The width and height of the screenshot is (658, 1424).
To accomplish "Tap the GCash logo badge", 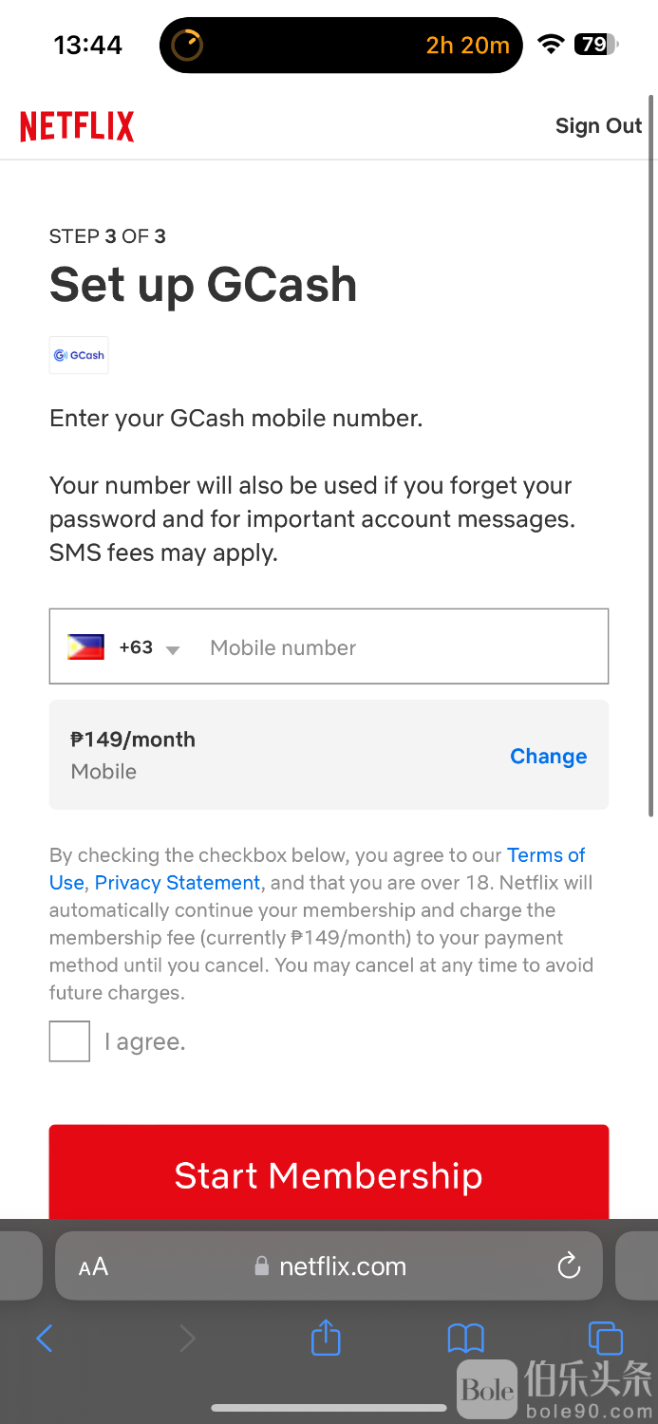I will point(79,355).
